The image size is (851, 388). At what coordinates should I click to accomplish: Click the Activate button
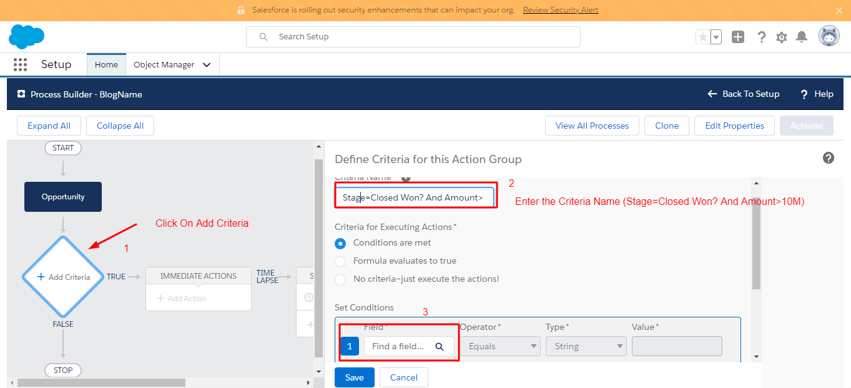point(807,126)
